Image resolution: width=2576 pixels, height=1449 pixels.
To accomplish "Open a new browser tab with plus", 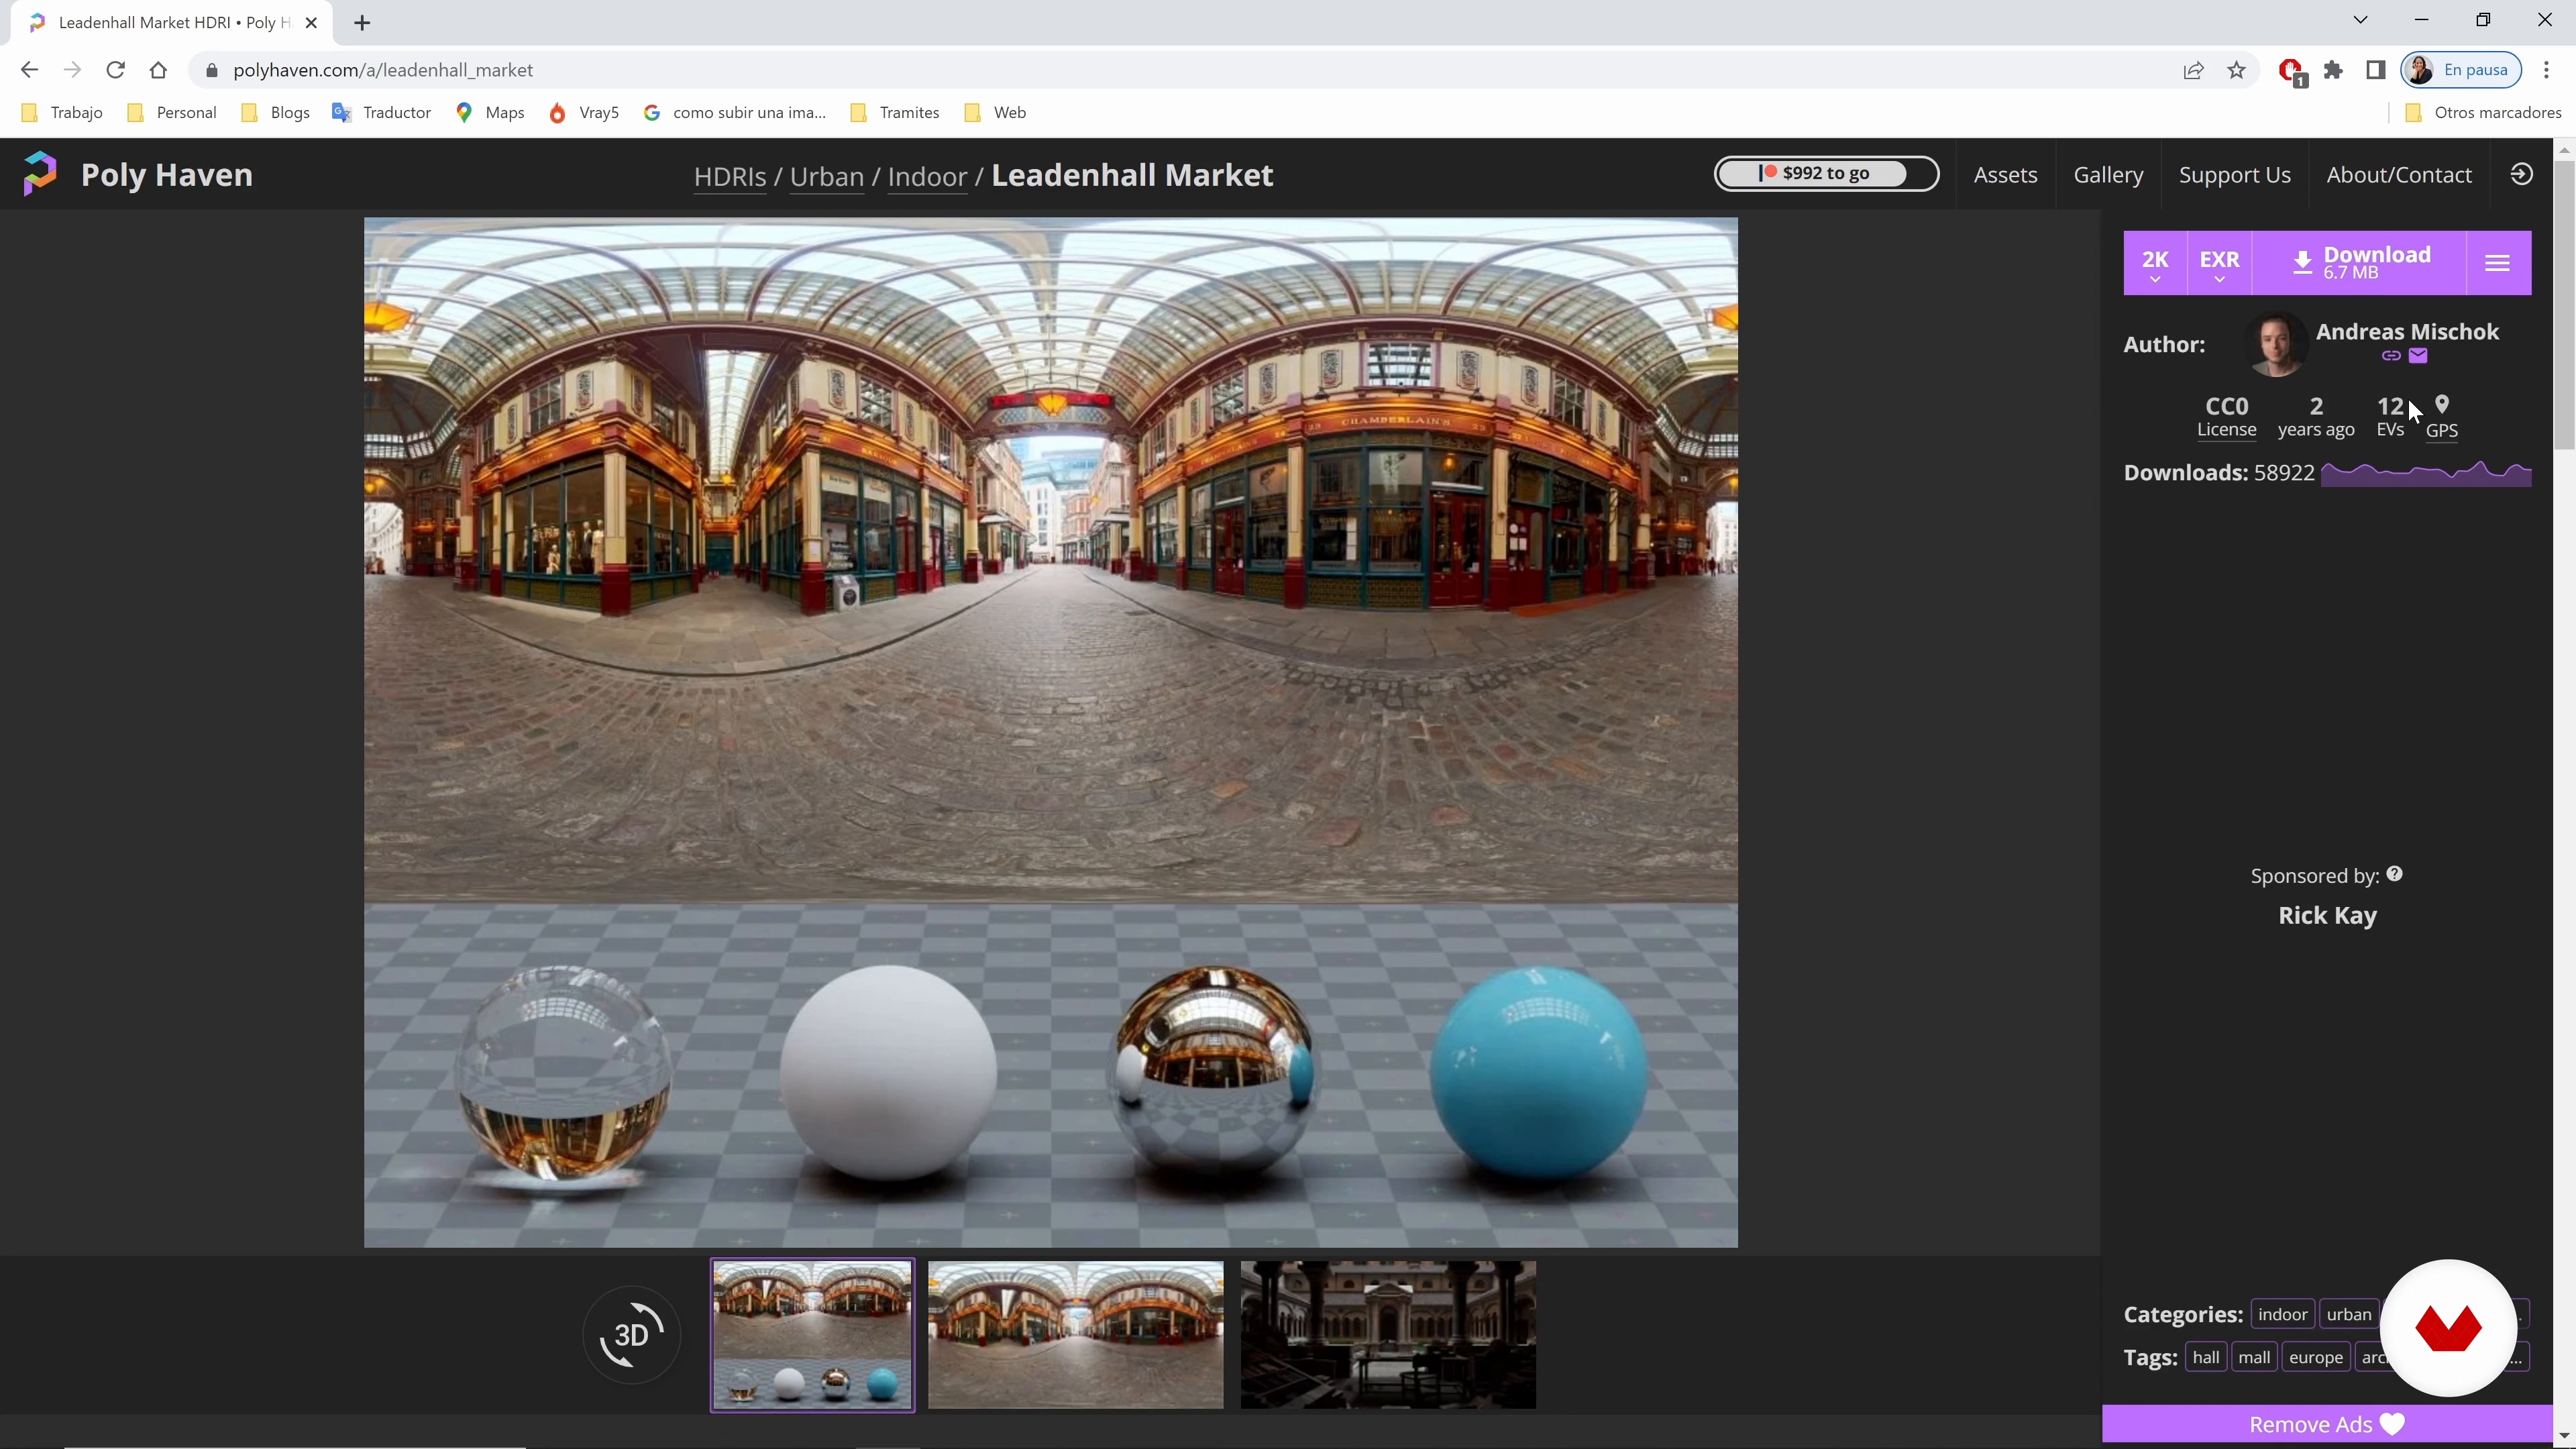I will point(362,22).
